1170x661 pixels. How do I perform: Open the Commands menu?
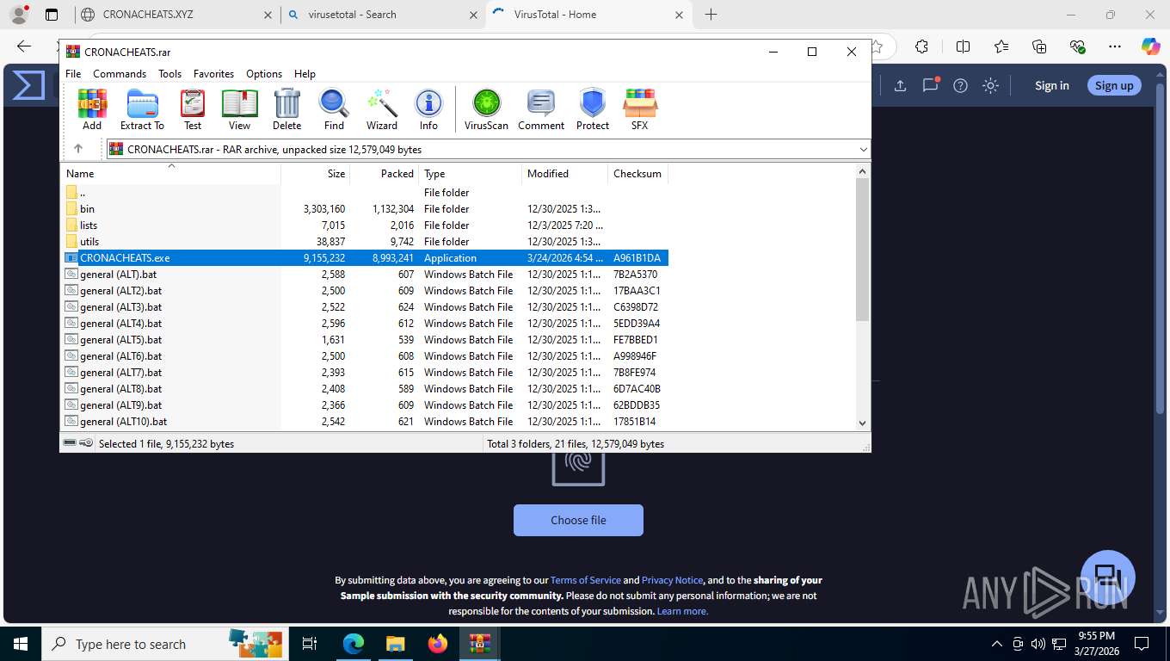(x=120, y=74)
